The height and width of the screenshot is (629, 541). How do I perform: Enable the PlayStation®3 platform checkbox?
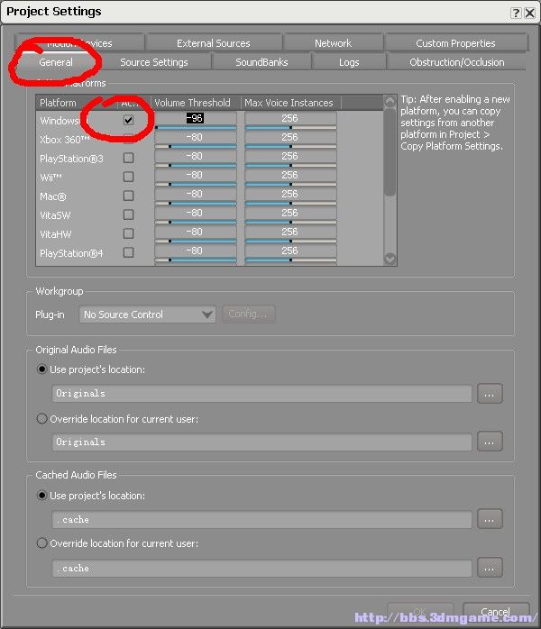pyautogui.click(x=128, y=158)
